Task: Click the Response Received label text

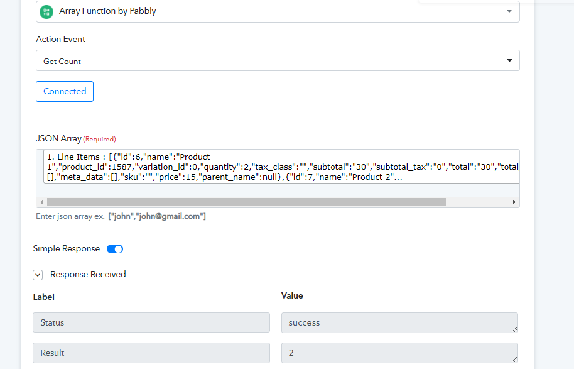Action: click(88, 275)
